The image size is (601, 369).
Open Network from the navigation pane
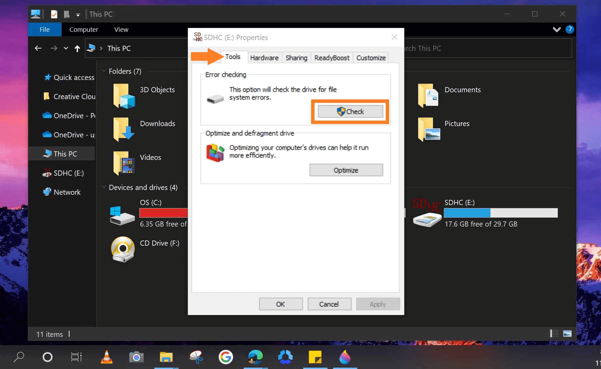click(67, 192)
